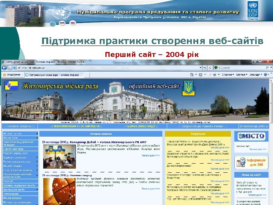The image size is (273, 205).
Task: Click the RSS feeds icon in command bar
Action: 201,75
